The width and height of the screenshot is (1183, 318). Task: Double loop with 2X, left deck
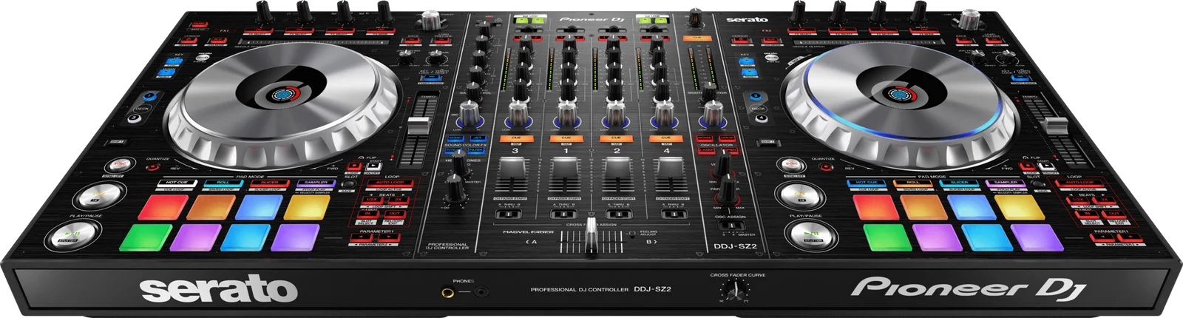[398, 199]
